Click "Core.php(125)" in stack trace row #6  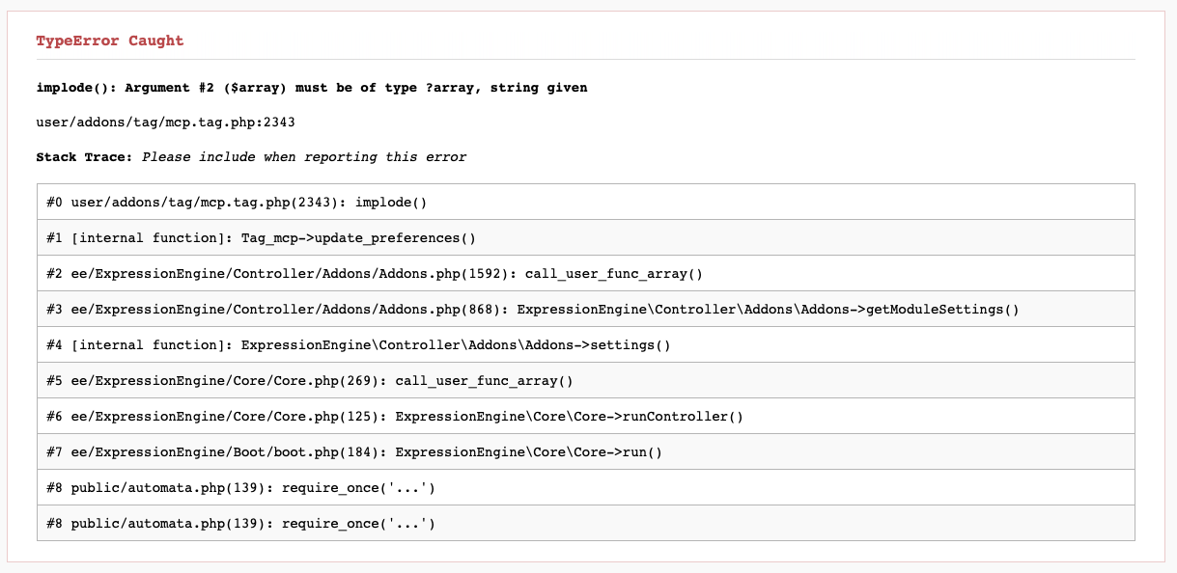[326, 417]
